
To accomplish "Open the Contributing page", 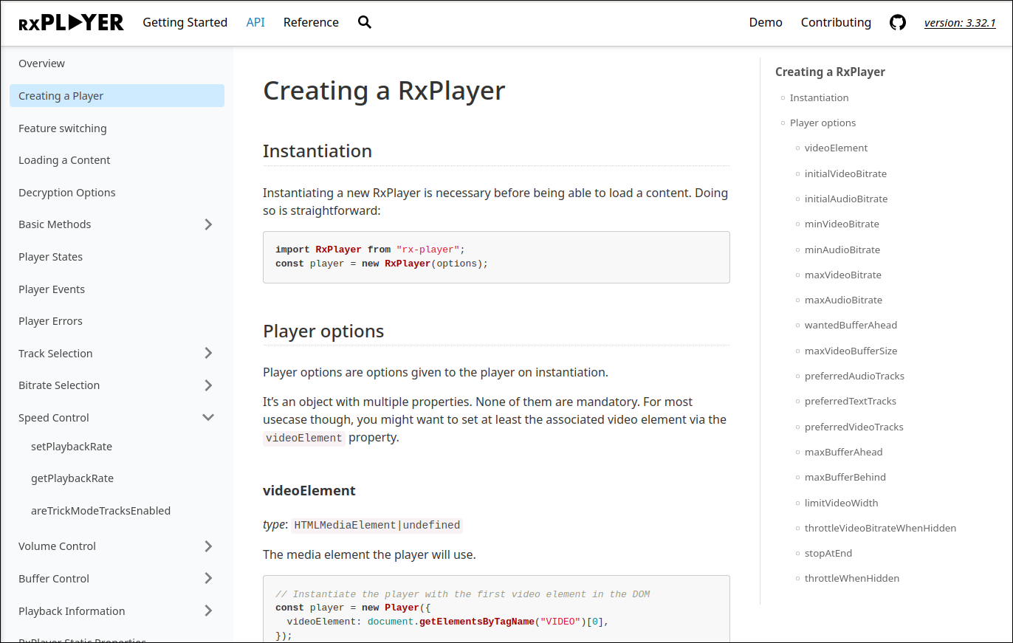I will tap(836, 22).
